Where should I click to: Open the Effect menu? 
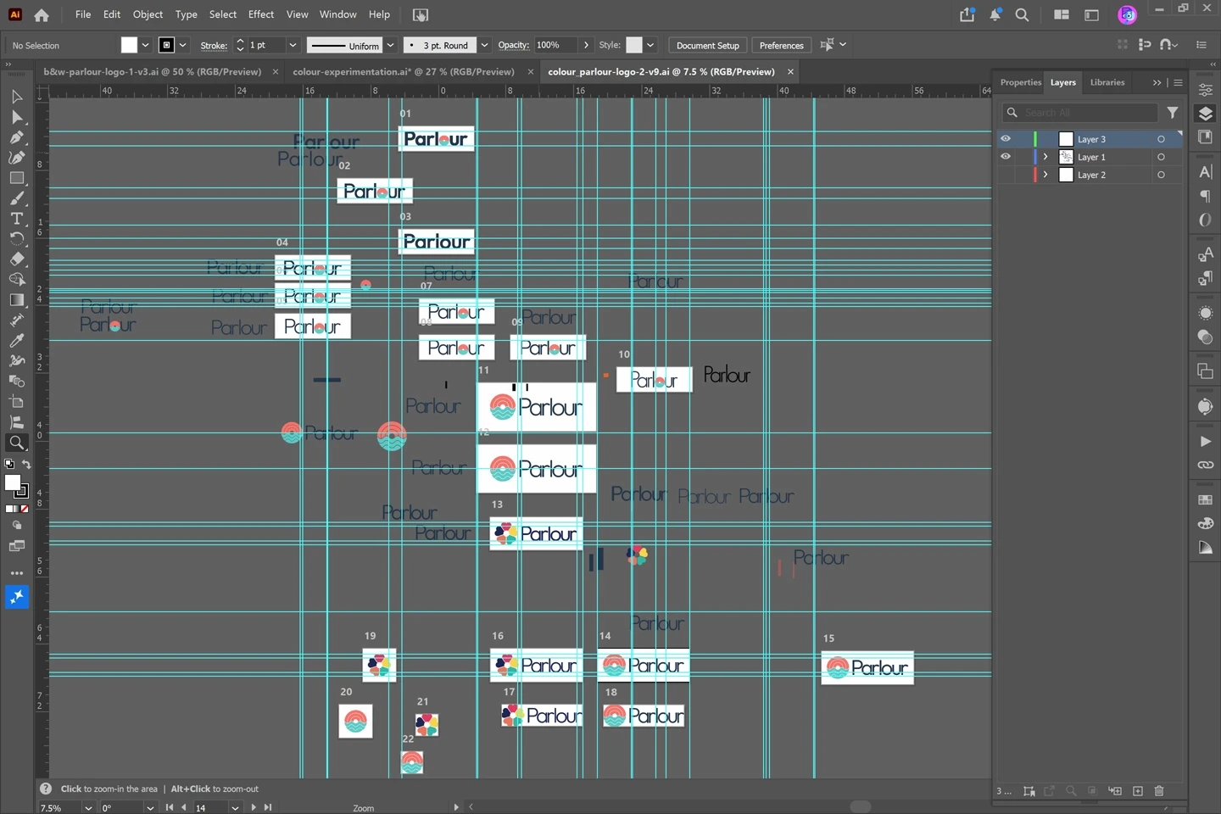click(x=261, y=14)
